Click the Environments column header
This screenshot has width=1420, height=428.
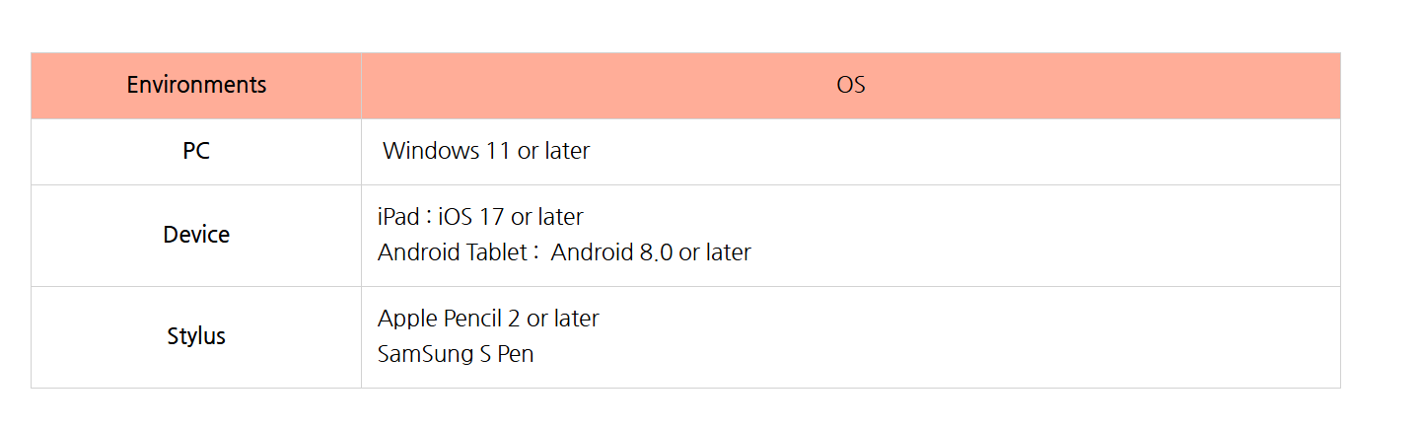[196, 85]
